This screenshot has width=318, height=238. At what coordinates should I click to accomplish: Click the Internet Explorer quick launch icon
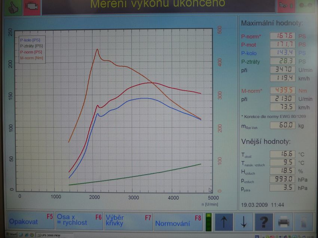26,235
